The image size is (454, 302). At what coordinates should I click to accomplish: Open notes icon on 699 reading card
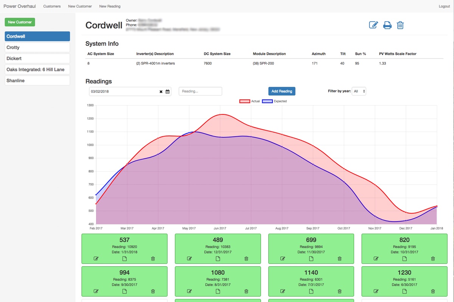[x=311, y=259]
